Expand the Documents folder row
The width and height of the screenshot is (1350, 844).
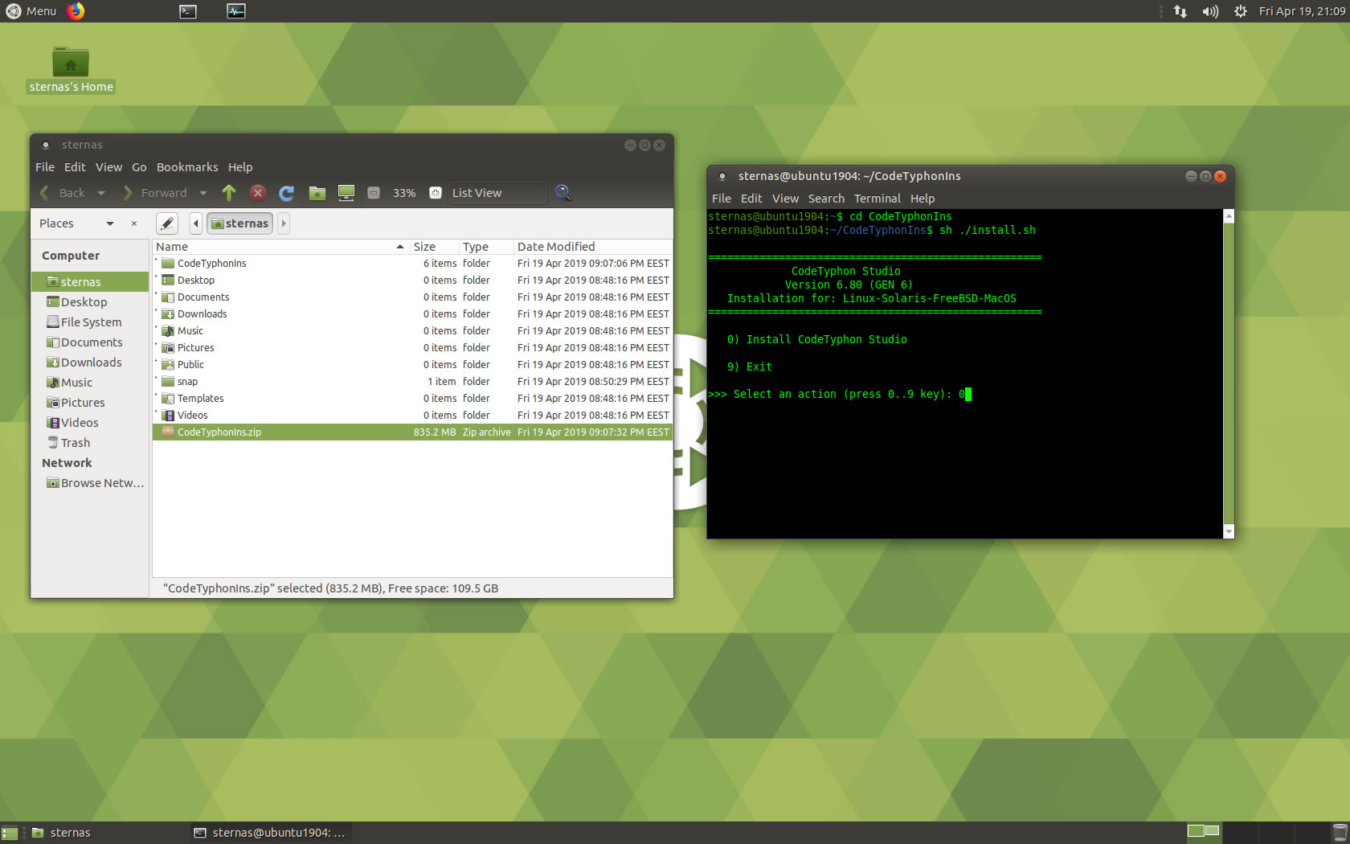156,296
